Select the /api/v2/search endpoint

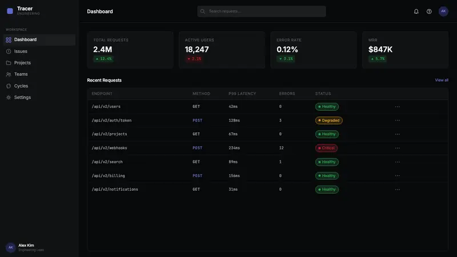click(107, 162)
